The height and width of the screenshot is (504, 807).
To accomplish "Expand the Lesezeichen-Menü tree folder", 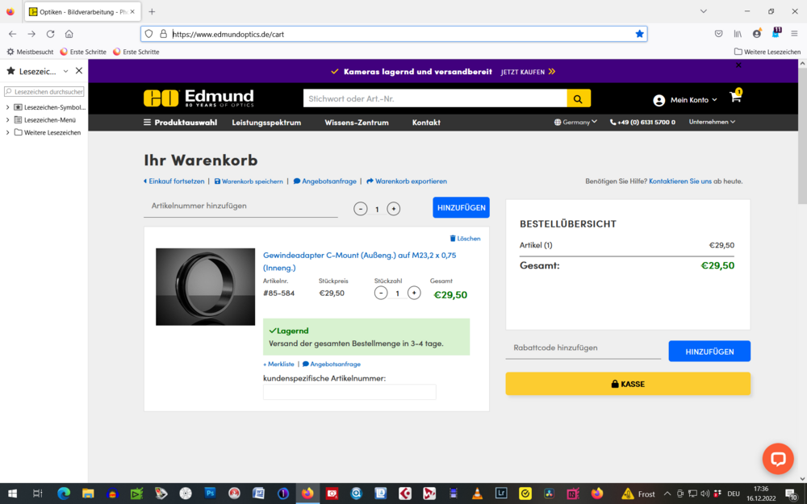I will click(x=8, y=120).
